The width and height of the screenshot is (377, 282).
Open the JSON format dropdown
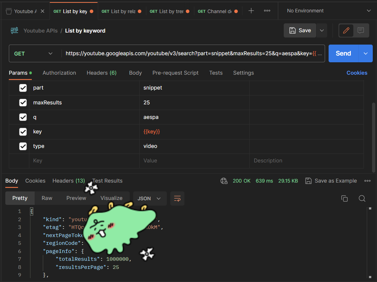(x=149, y=198)
